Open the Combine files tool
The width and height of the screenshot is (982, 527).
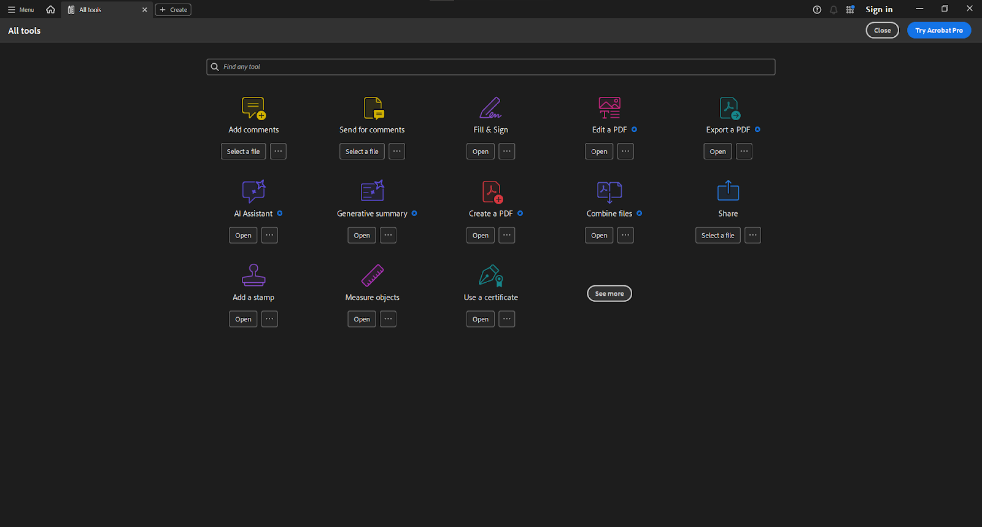[599, 235]
